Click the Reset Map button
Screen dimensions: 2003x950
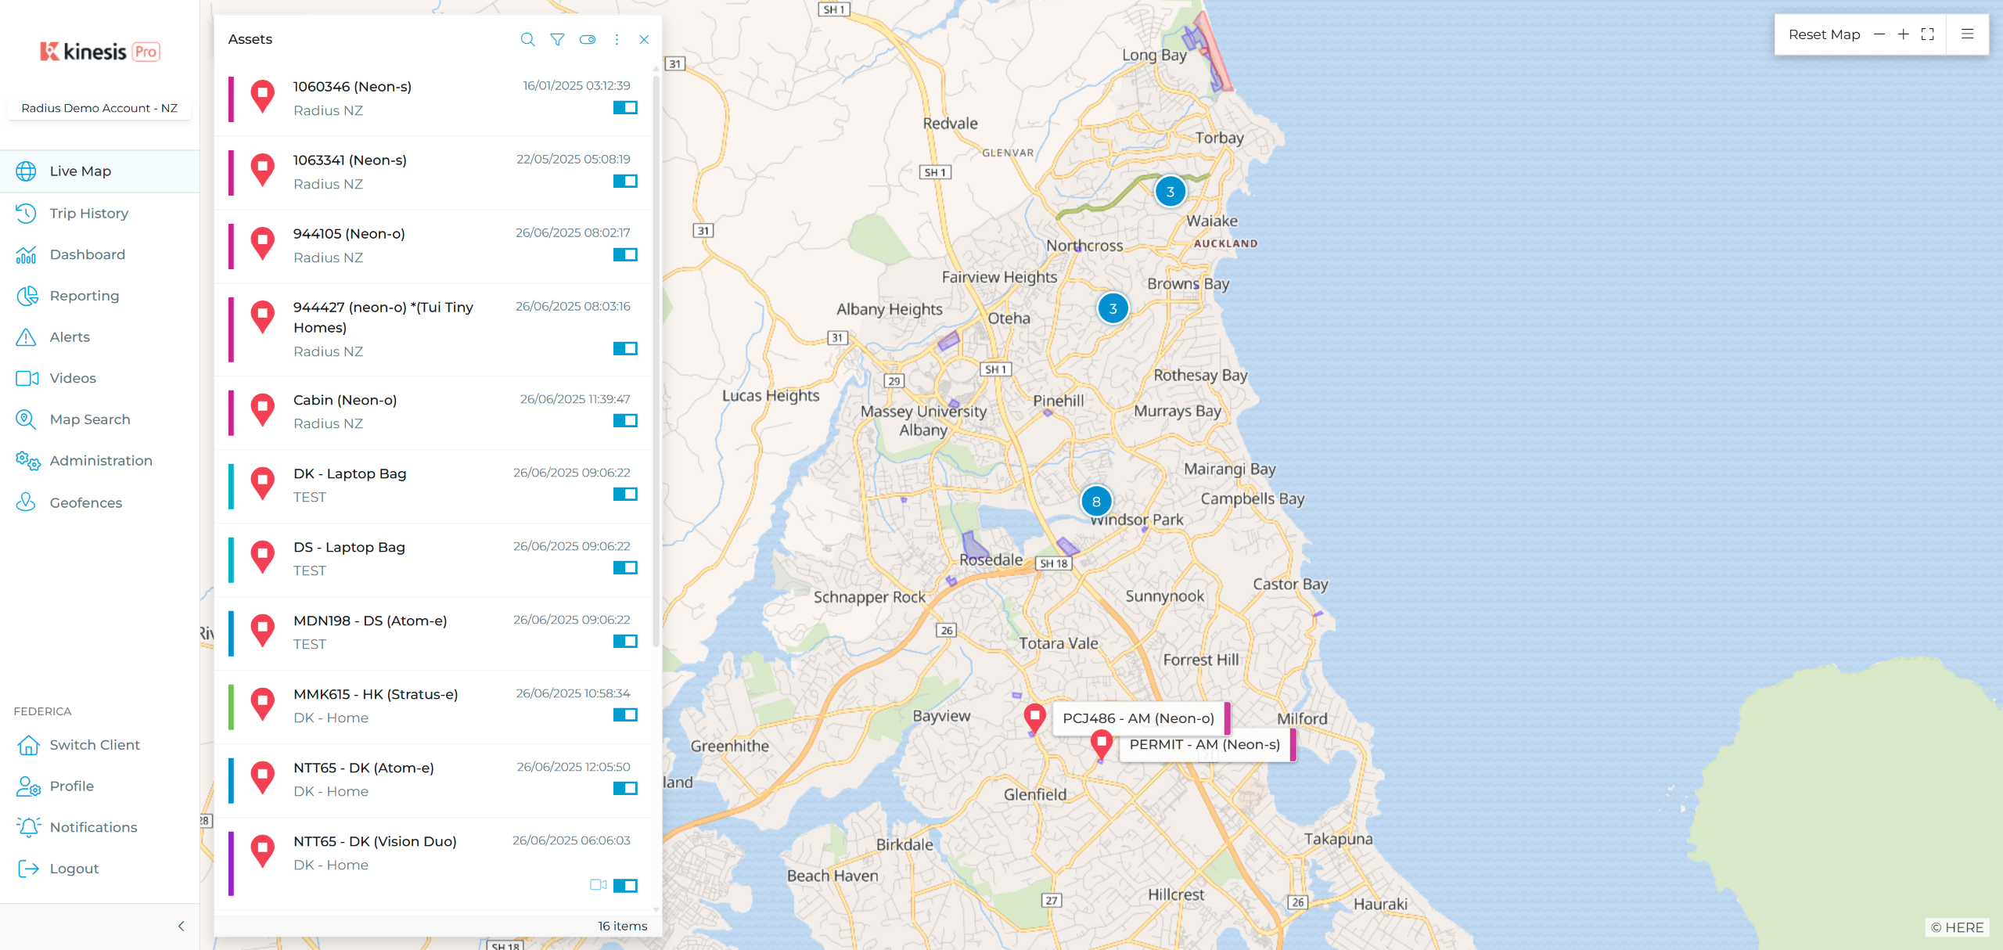1824,34
